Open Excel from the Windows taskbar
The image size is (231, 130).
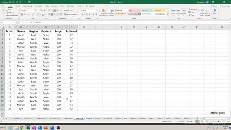click(28, 127)
